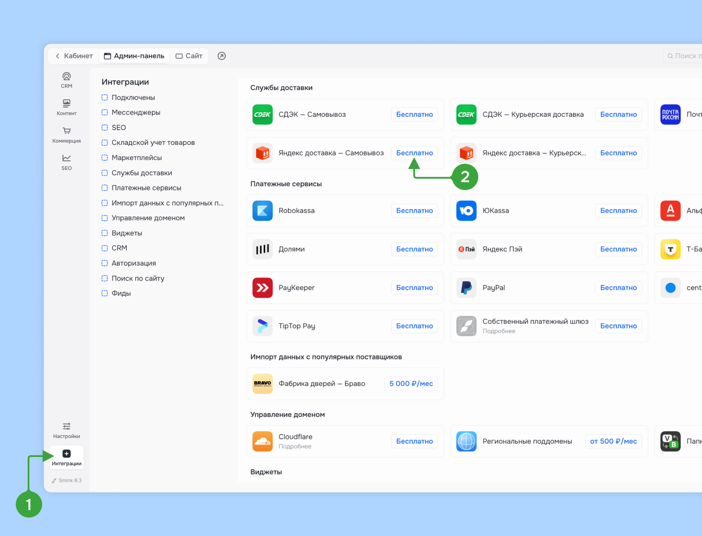
Task: Select the CRM category in Интеграции list
Action: [115, 248]
